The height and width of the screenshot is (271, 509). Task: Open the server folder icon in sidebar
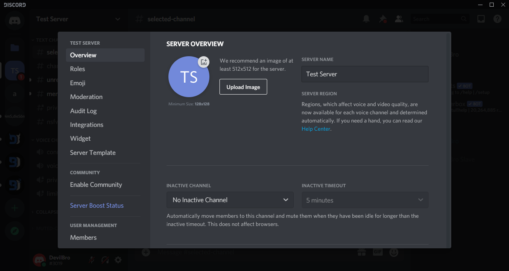15,47
